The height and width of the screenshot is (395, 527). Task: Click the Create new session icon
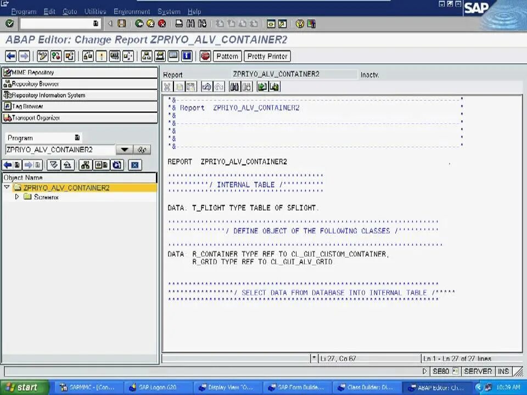[271, 24]
